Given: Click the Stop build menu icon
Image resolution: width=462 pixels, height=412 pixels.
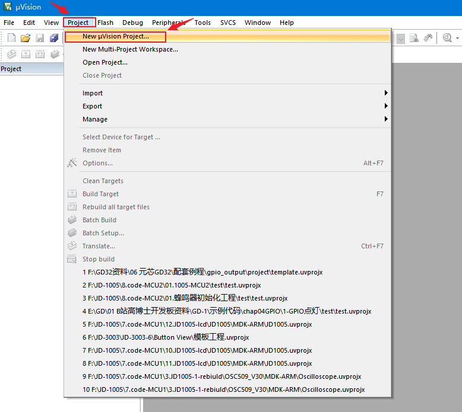Looking at the screenshot, I should coord(72,259).
